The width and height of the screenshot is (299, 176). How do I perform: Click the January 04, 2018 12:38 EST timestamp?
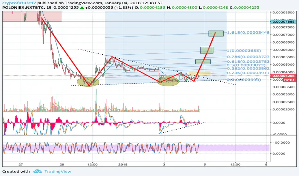click(133, 3)
